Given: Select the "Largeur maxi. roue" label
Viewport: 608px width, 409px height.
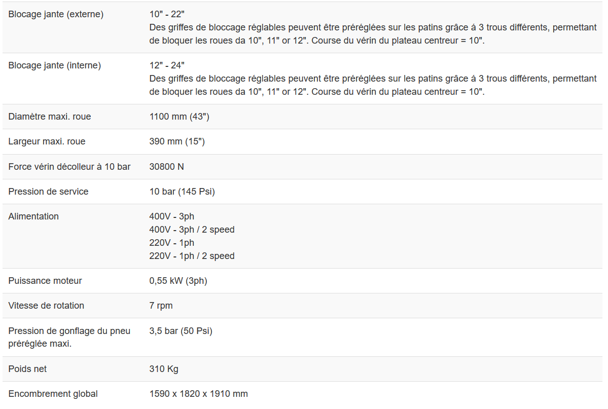Looking at the screenshot, I should [x=47, y=141].
